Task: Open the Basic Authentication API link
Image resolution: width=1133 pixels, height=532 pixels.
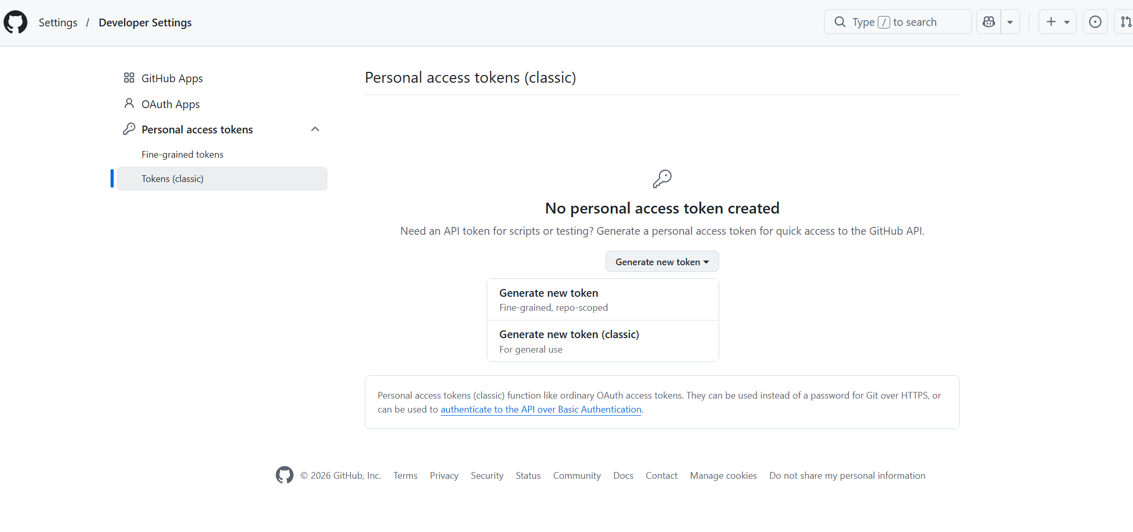Action: point(541,409)
